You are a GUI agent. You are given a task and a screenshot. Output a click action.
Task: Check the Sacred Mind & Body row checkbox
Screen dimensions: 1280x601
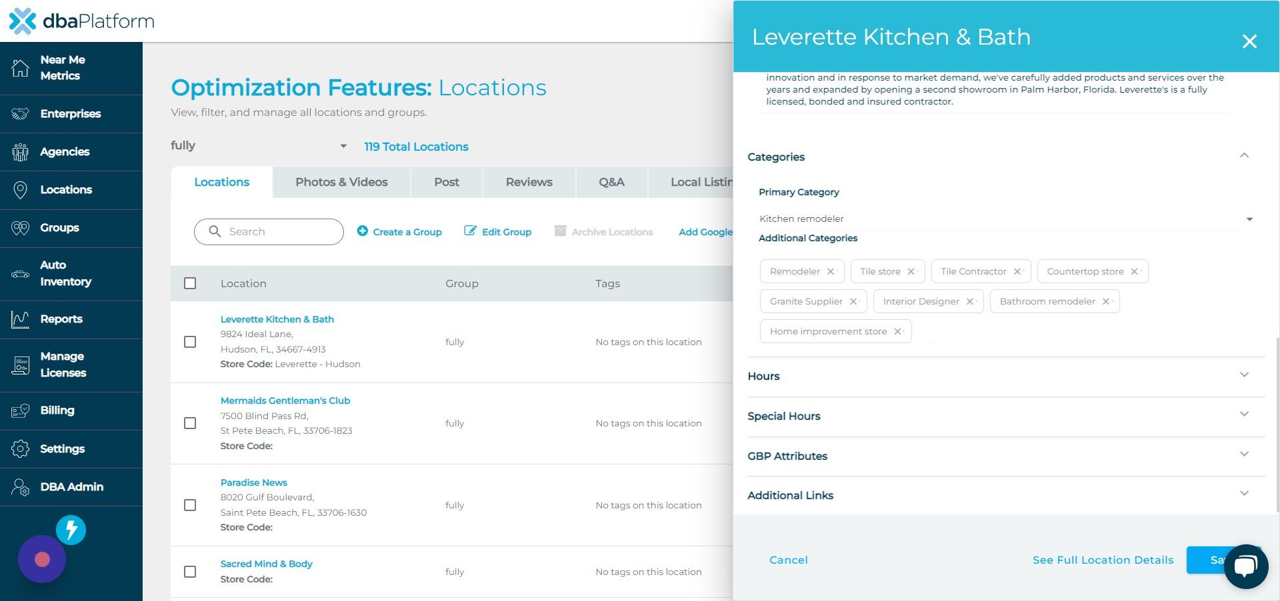[190, 572]
